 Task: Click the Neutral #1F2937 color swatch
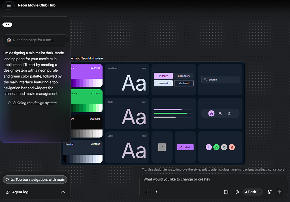(x=83, y=151)
